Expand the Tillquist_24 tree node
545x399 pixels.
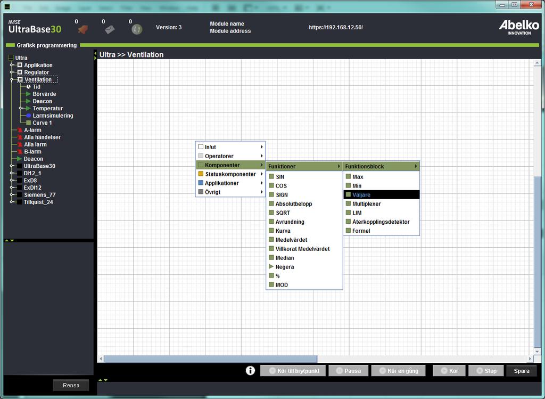[12, 202]
